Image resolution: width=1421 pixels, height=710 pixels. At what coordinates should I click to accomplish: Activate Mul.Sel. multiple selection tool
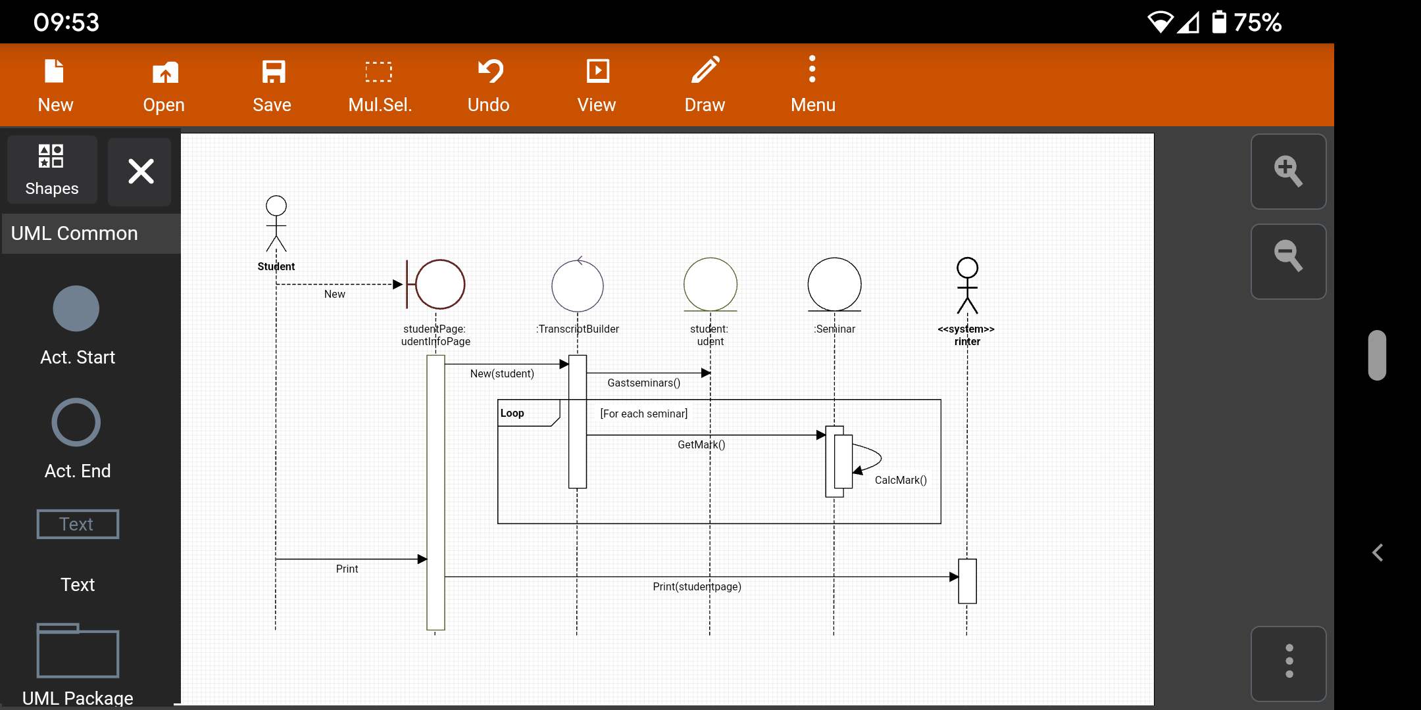click(380, 85)
